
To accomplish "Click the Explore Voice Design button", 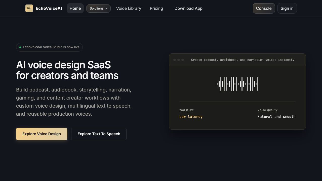I will tap(42, 134).
